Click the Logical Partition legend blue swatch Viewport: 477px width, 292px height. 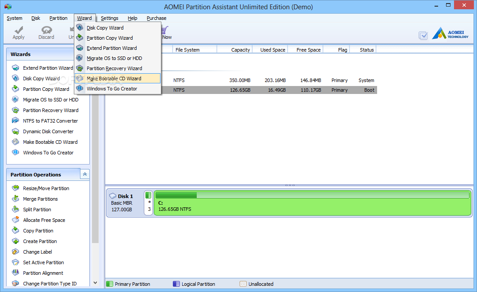(x=176, y=284)
